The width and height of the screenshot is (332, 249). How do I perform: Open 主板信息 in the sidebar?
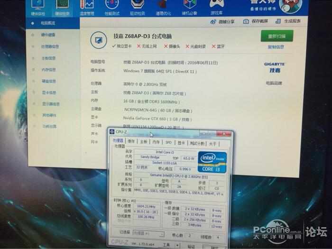pyautogui.click(x=48, y=58)
